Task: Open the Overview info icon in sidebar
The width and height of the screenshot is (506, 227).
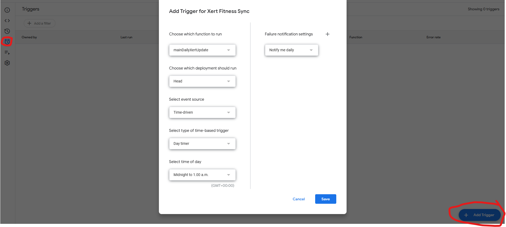Action: tap(7, 10)
